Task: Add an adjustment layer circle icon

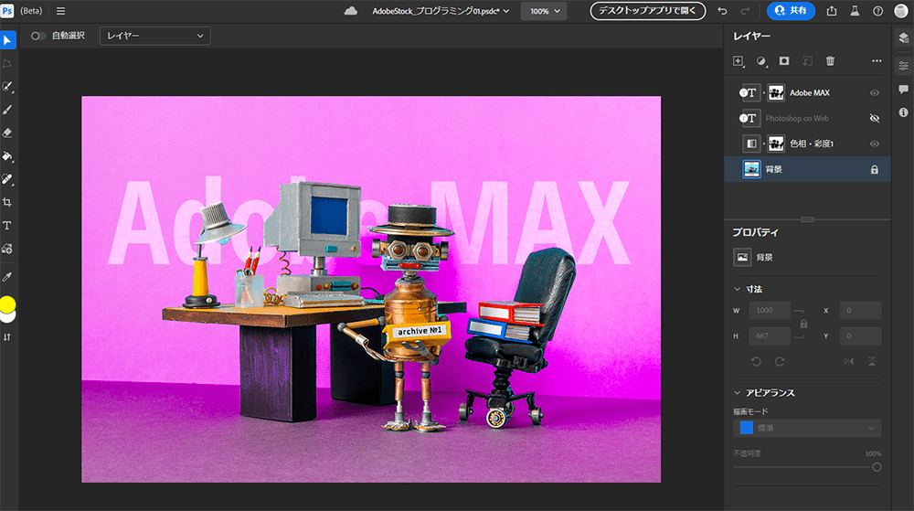Action: [x=761, y=61]
